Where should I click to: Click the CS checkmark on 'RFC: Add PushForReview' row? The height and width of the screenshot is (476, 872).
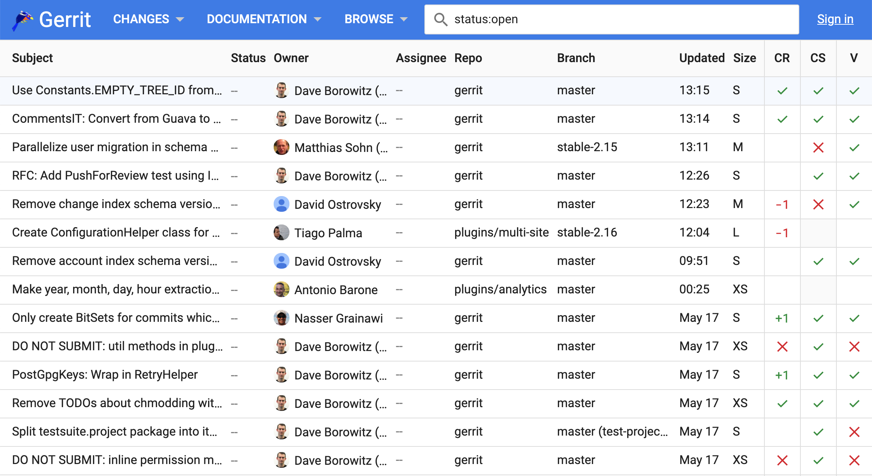(x=818, y=176)
